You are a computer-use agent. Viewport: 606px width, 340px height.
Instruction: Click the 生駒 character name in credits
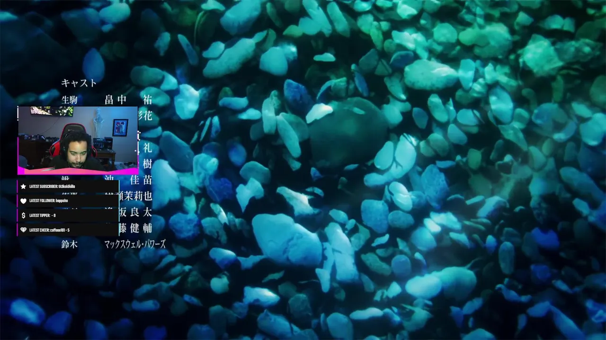pyautogui.click(x=69, y=100)
